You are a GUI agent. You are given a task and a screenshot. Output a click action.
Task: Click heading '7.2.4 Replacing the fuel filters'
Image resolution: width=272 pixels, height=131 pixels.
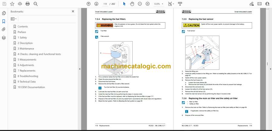(x=110, y=19)
